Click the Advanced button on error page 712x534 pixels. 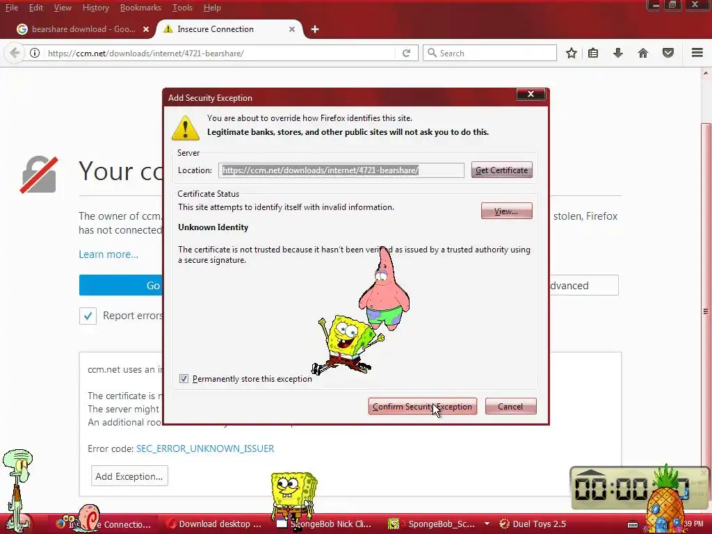point(584,285)
